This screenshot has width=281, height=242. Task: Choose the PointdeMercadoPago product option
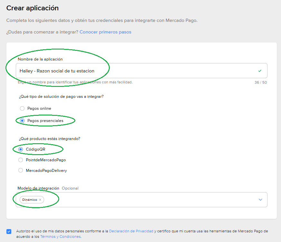21,160
